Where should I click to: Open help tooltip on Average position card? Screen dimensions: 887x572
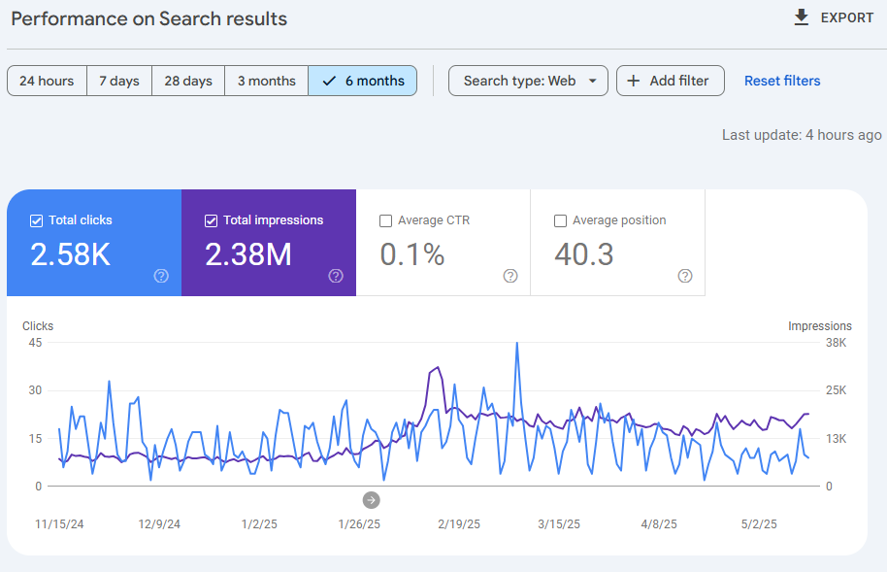click(685, 276)
